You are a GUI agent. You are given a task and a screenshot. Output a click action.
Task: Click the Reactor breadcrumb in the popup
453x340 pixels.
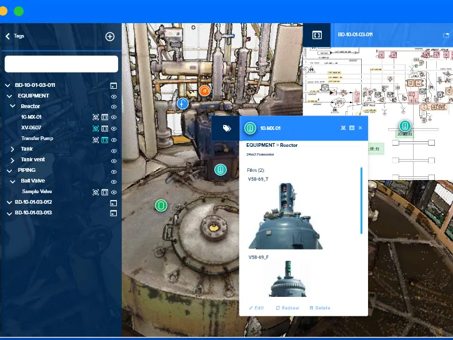289,145
